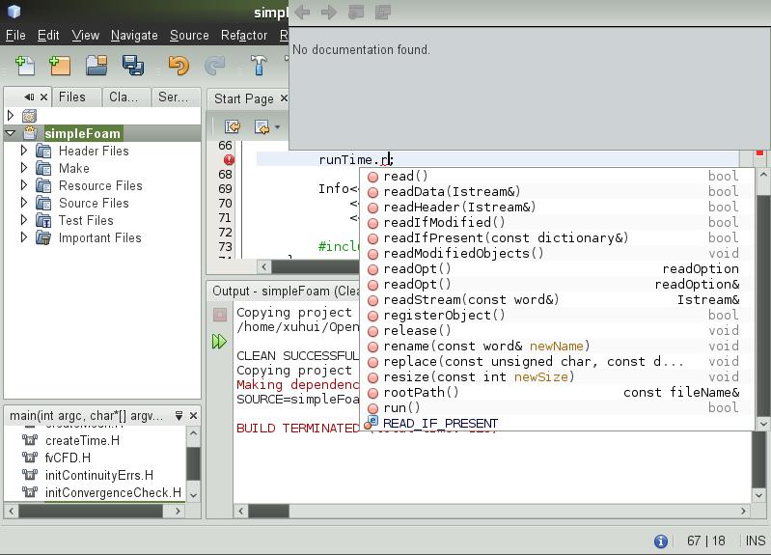This screenshot has height=555, width=771.
Task: Click the notifications info icon in status bar
Action: [x=661, y=541]
